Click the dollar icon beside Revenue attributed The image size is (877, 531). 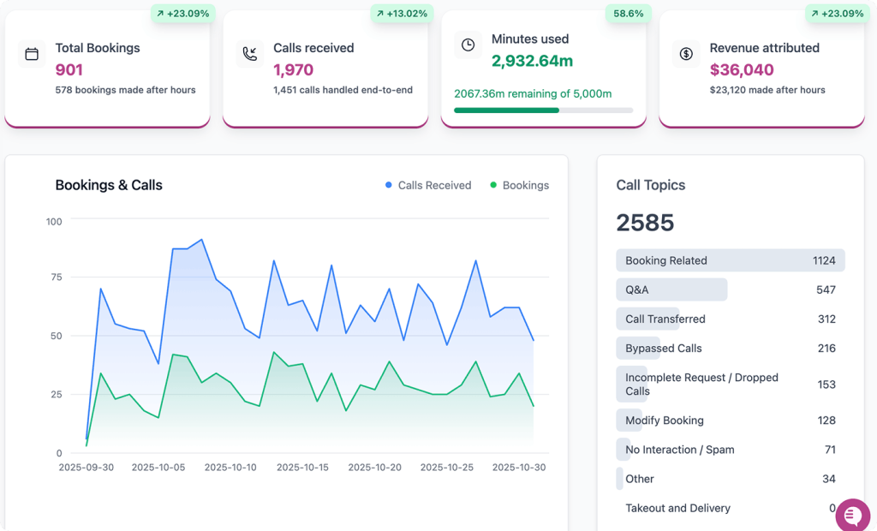pos(686,54)
